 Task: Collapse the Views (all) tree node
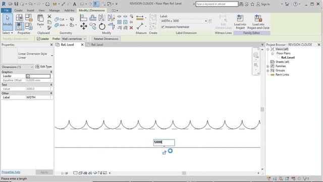coord(268,49)
